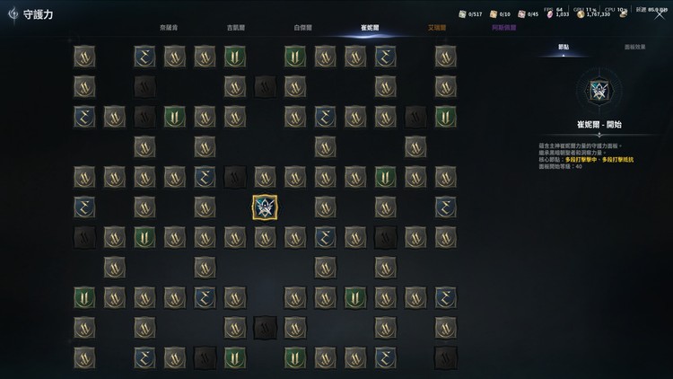Open the orange 艾瑞爾 panel tab
Screen dimensions: 673x379
coord(436,28)
